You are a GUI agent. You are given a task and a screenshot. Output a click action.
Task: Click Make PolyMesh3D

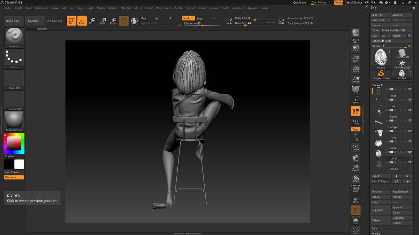[396, 30]
